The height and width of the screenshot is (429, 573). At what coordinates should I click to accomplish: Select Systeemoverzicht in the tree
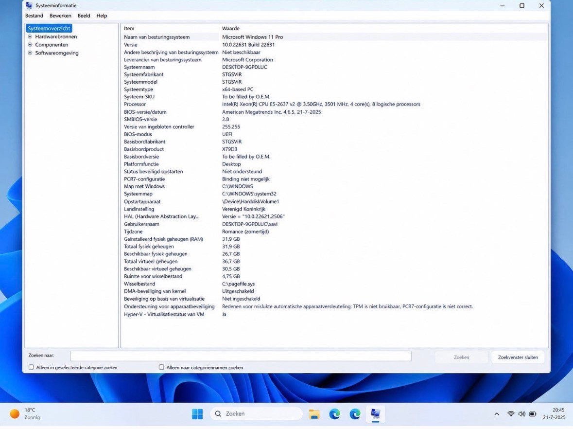click(x=49, y=28)
